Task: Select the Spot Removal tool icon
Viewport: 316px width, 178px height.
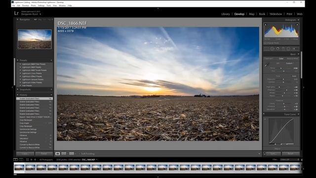Action: (272, 48)
